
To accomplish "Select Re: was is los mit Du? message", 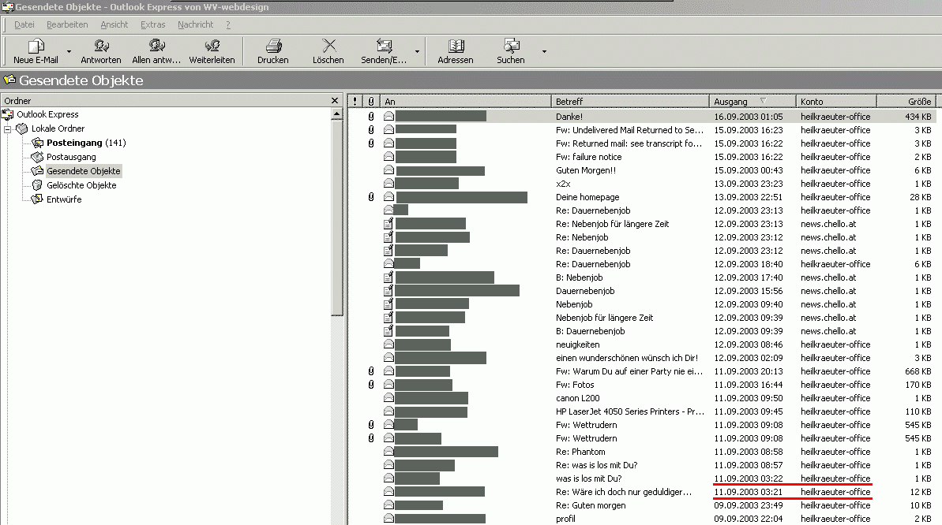I will 642,465.
